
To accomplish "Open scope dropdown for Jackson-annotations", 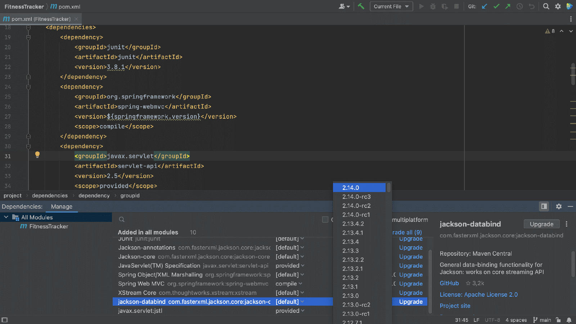I will [x=290, y=248].
